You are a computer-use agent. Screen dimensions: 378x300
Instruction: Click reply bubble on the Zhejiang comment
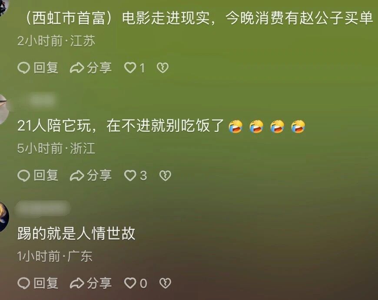click(23, 176)
